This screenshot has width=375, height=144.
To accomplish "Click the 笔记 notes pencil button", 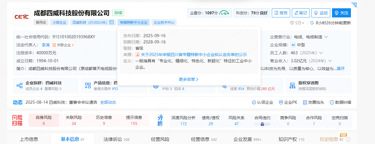I will point(300,13).
